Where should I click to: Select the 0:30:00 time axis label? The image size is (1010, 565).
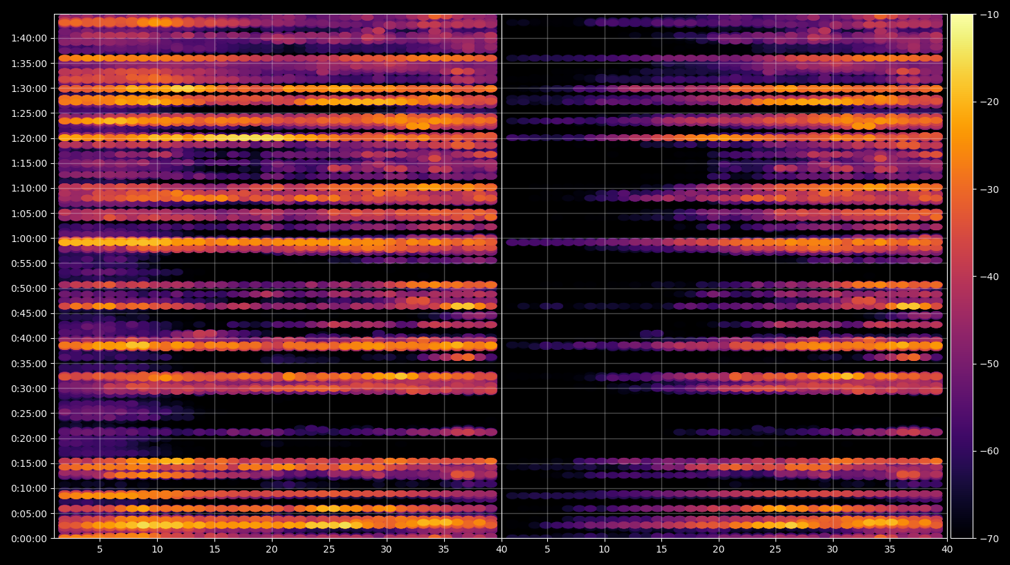point(29,389)
